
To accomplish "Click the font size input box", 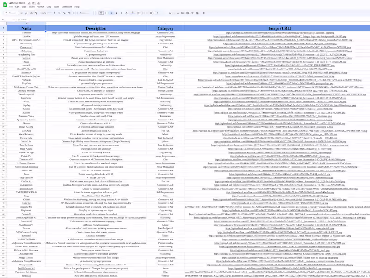I will pos(101,13).
